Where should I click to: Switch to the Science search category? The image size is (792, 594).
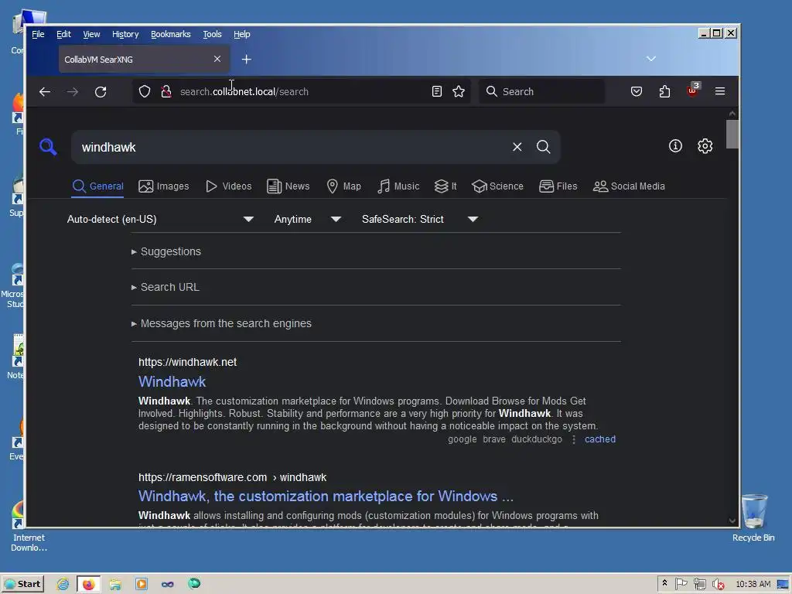[x=497, y=186]
